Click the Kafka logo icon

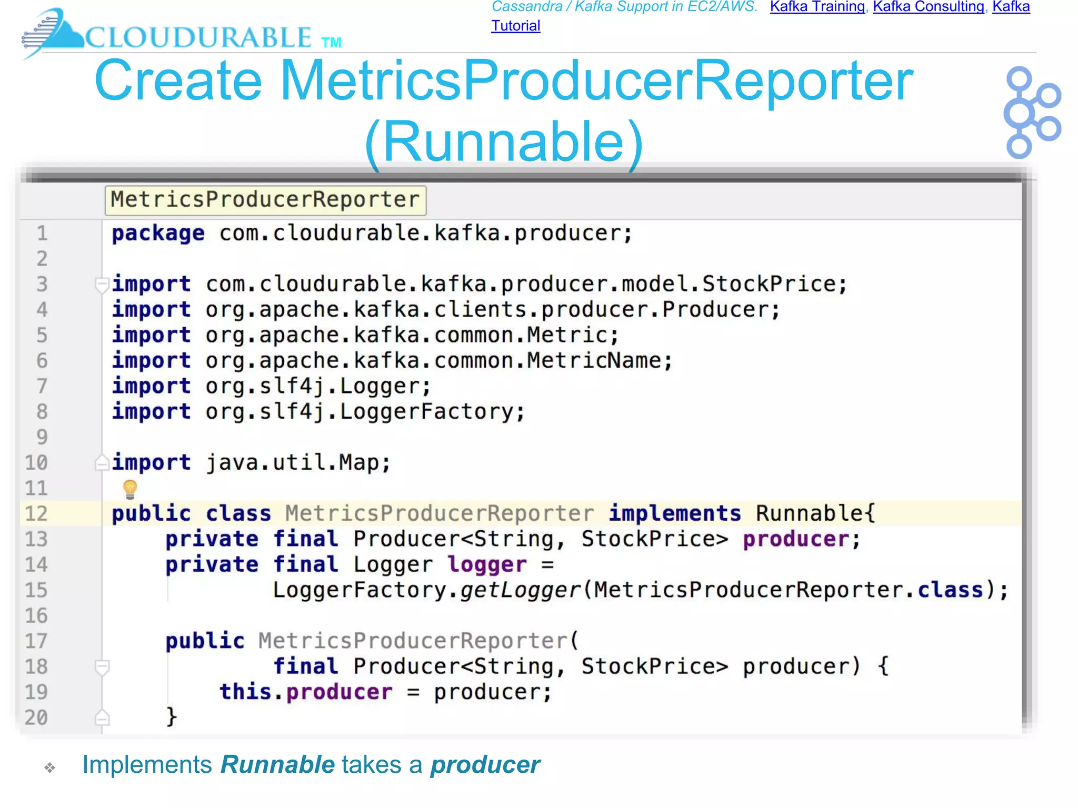point(1032,112)
